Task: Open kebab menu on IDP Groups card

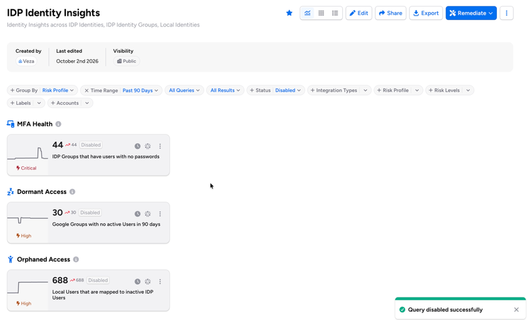Action: coord(160,146)
